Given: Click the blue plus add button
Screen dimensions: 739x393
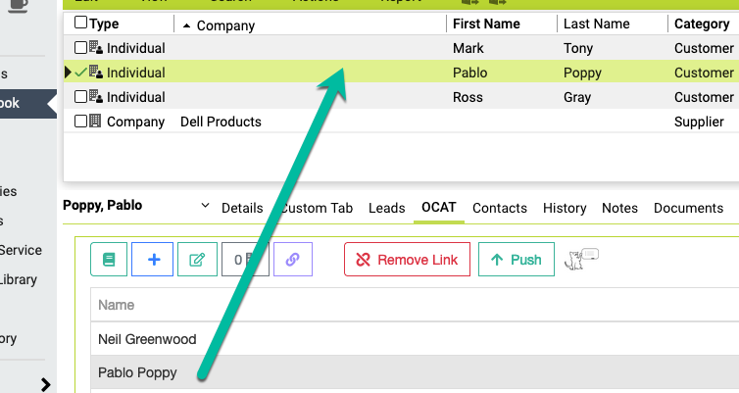Looking at the screenshot, I should pyautogui.click(x=153, y=260).
